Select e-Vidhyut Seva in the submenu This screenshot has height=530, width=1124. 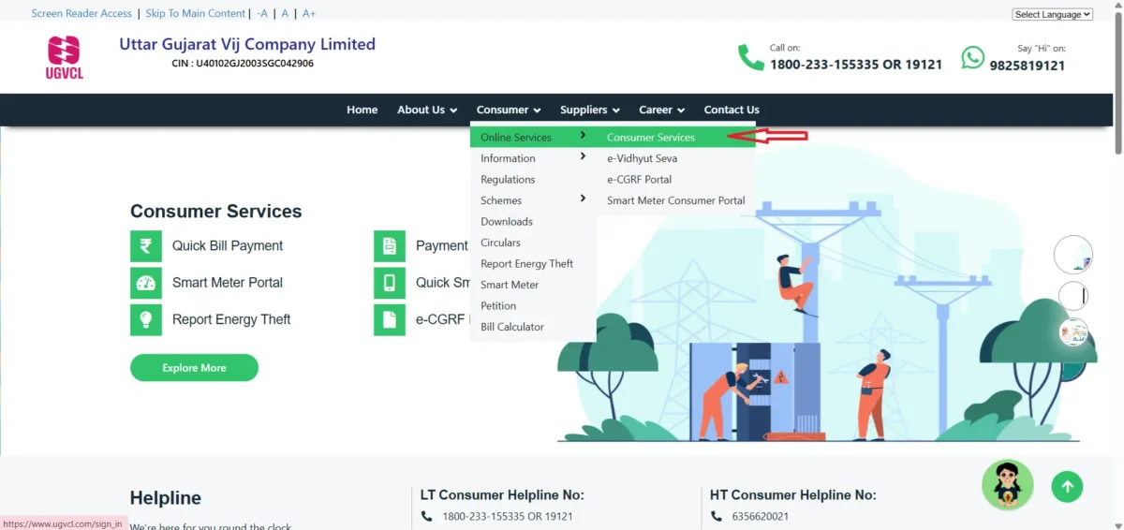coord(642,158)
